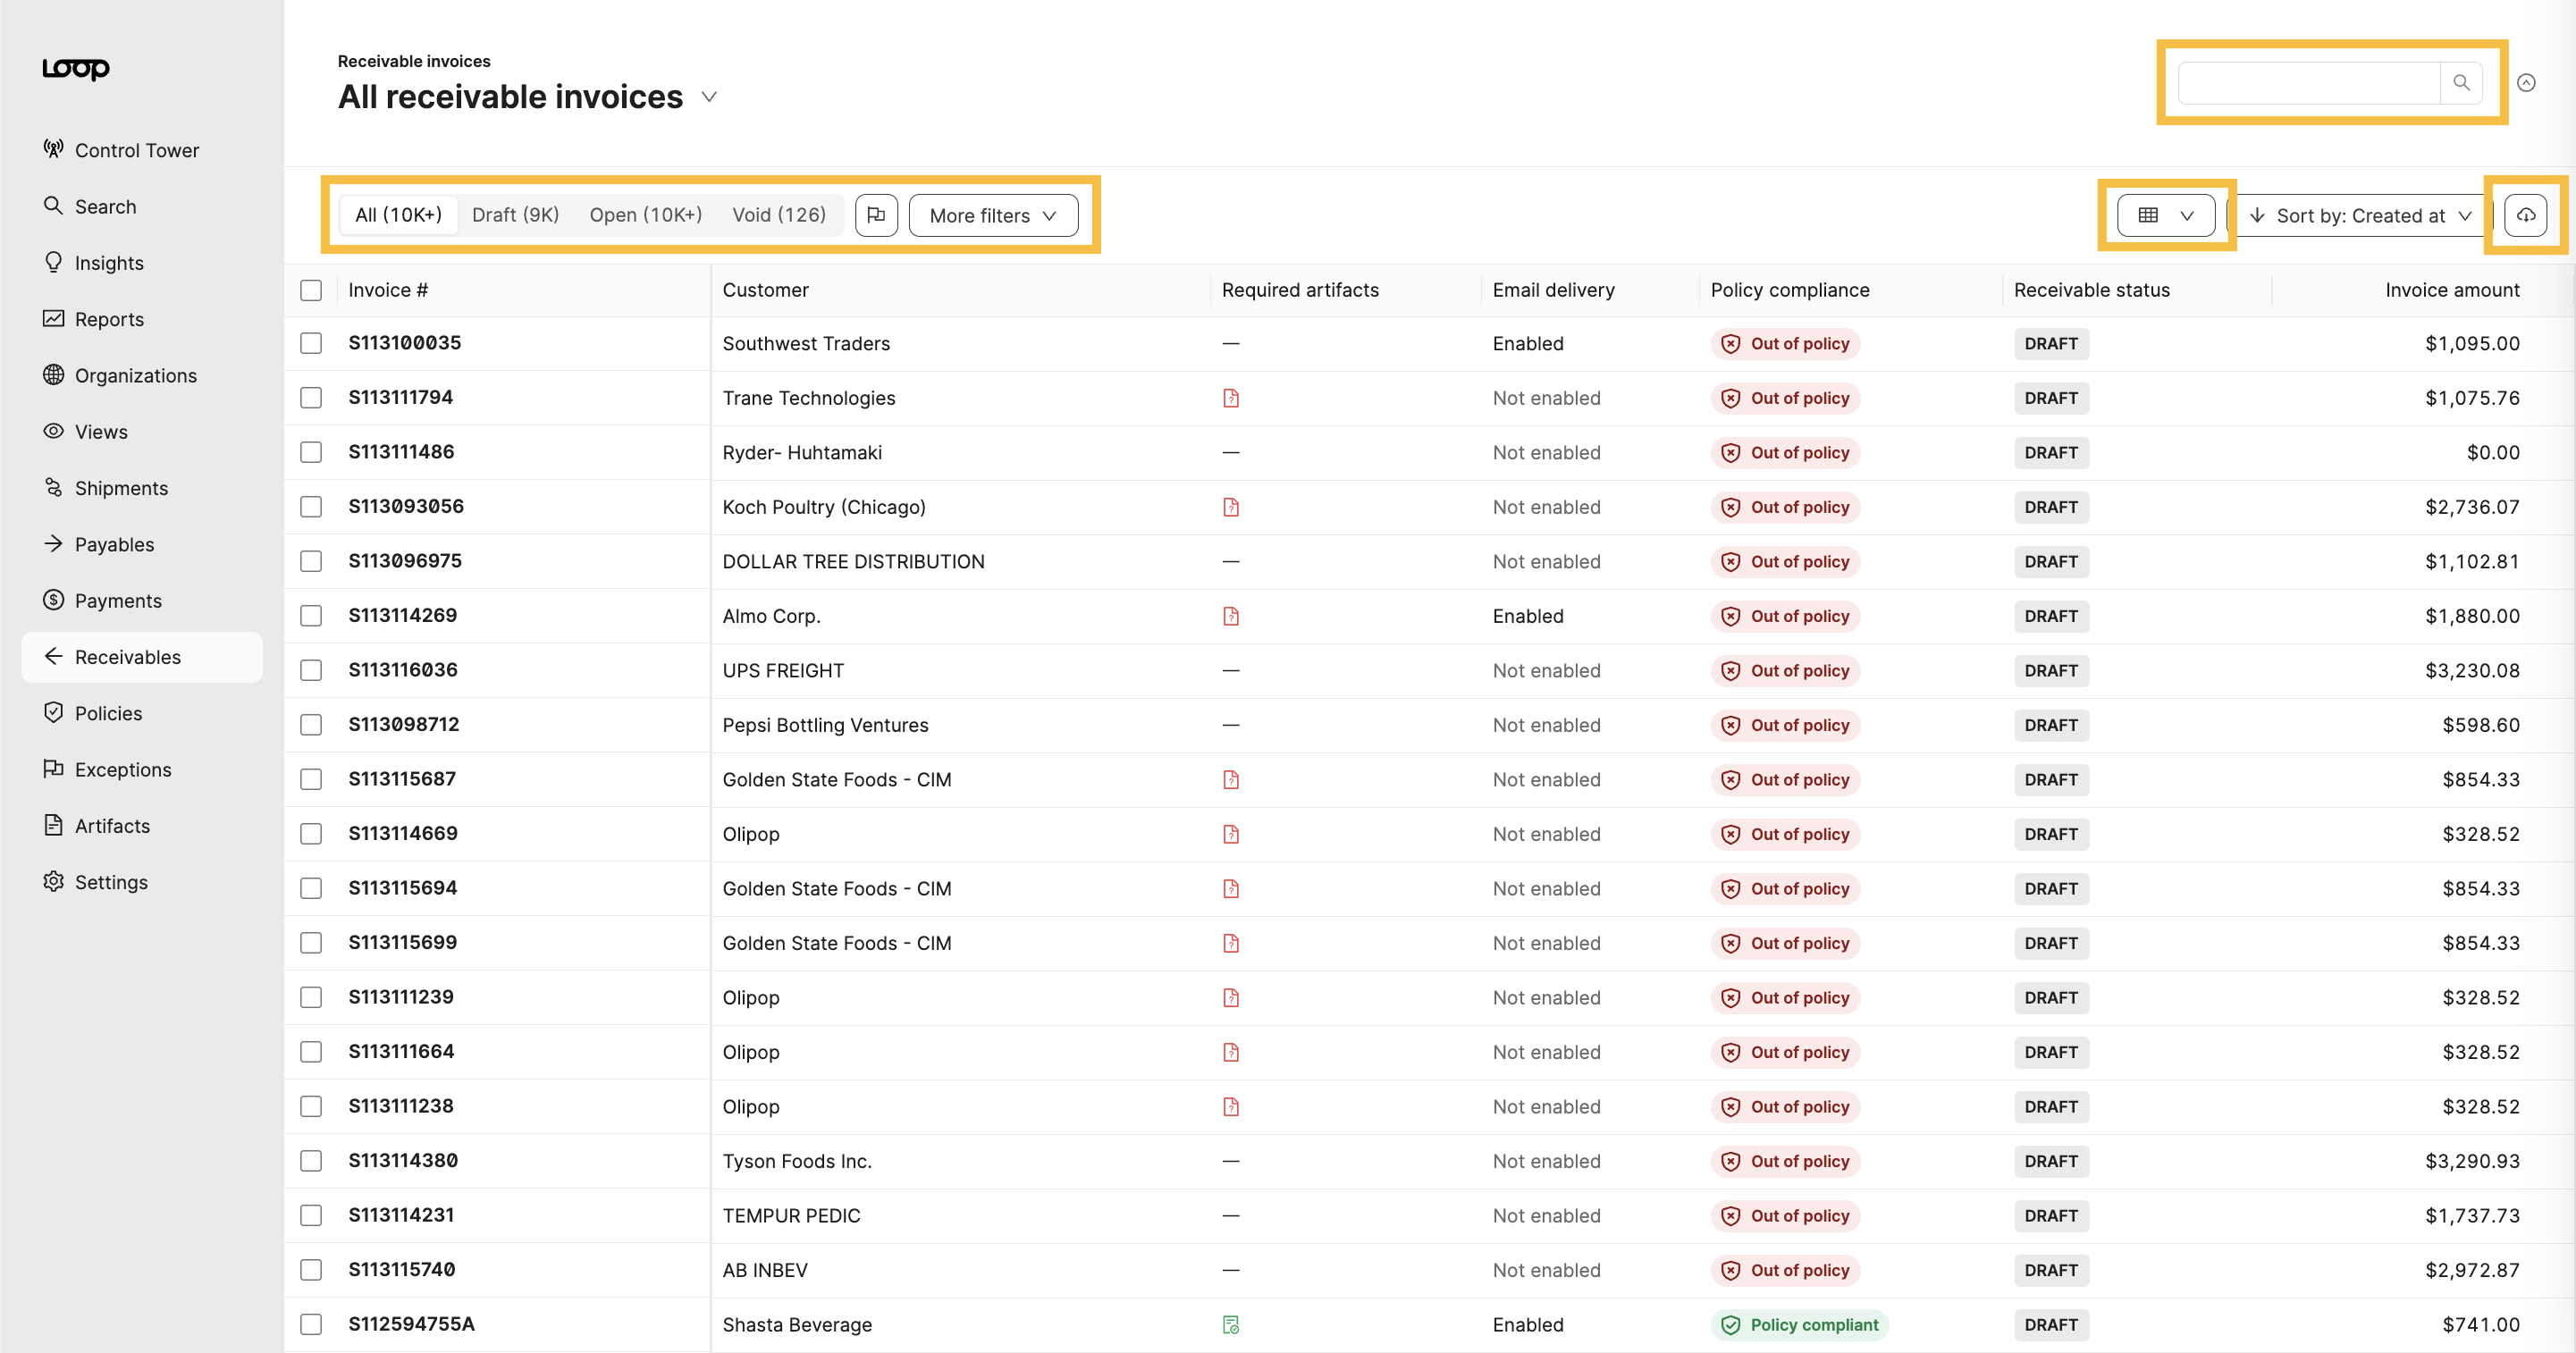This screenshot has width=2576, height=1353.
Task: Open the table layout view dropdown
Action: [2166, 215]
